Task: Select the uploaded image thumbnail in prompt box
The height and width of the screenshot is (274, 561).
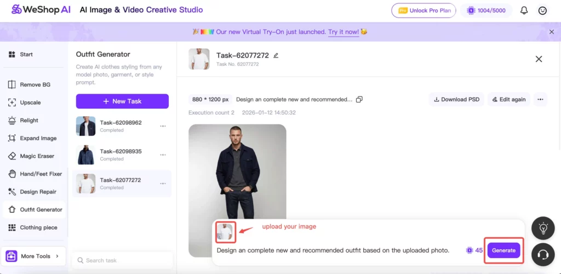Action: click(x=225, y=232)
